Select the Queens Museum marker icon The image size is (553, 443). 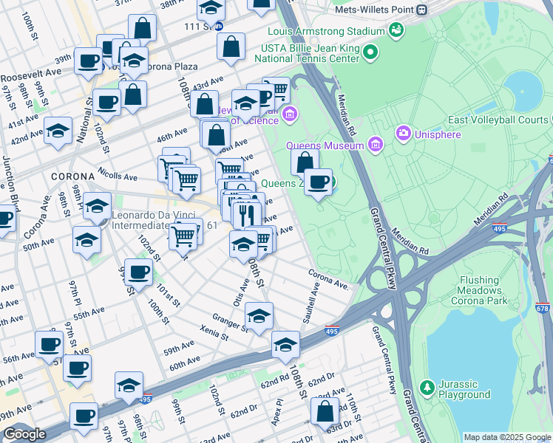(376, 145)
